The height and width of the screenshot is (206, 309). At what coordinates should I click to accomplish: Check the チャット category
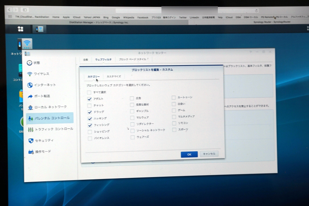[89, 105]
